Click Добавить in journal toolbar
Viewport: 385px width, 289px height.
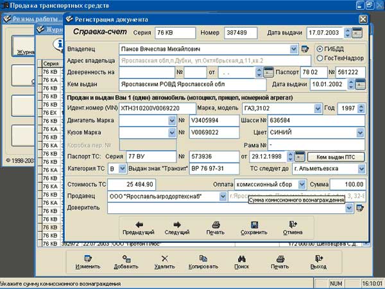click(x=126, y=262)
